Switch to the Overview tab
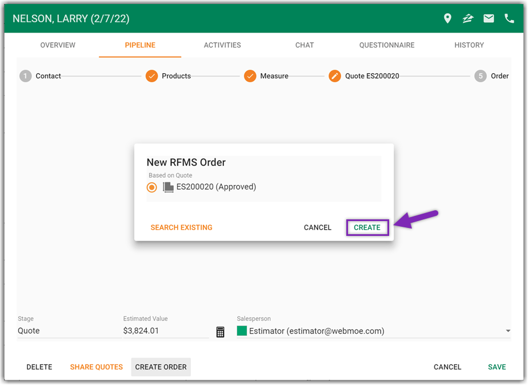The height and width of the screenshot is (385, 528). click(x=58, y=45)
